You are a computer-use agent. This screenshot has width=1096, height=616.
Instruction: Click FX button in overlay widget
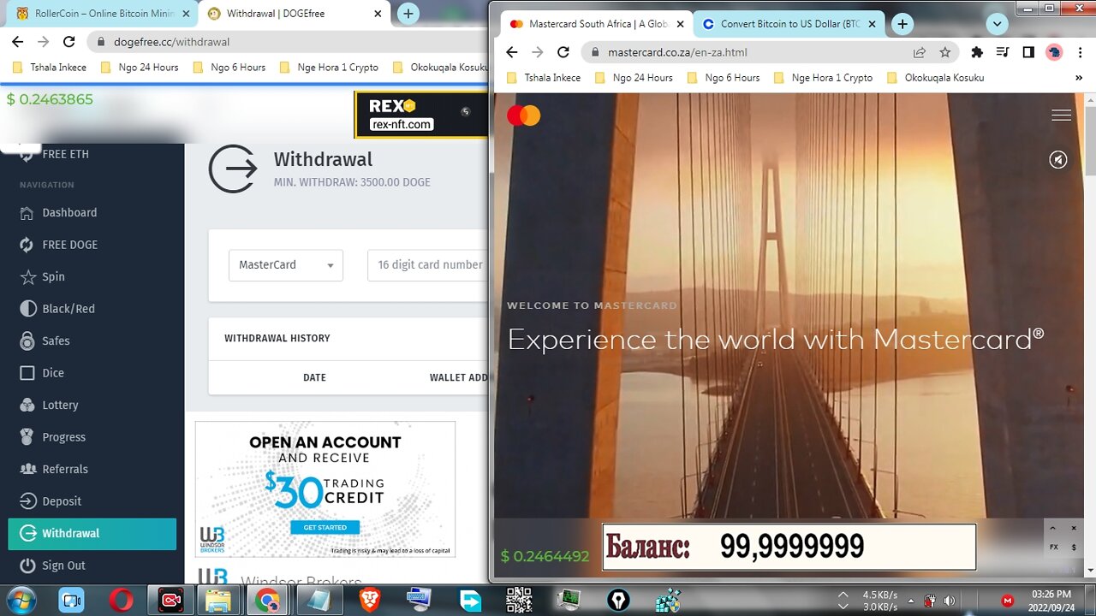1053,548
